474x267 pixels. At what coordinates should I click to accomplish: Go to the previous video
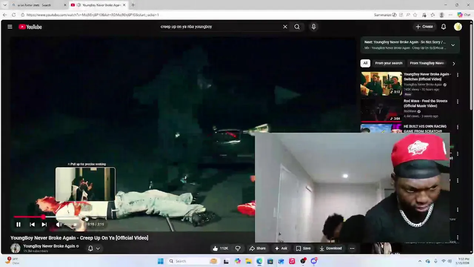(32, 224)
